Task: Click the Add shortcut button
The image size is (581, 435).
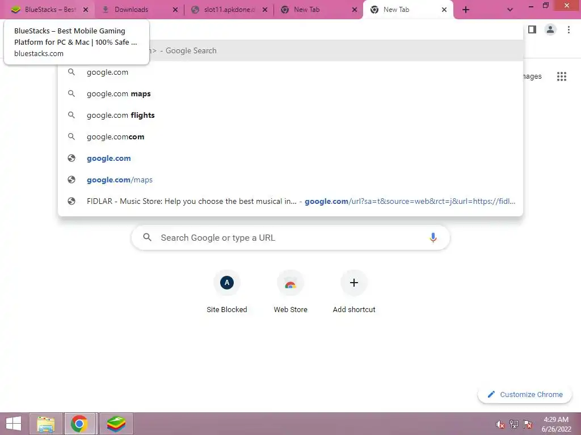Action: (354, 292)
